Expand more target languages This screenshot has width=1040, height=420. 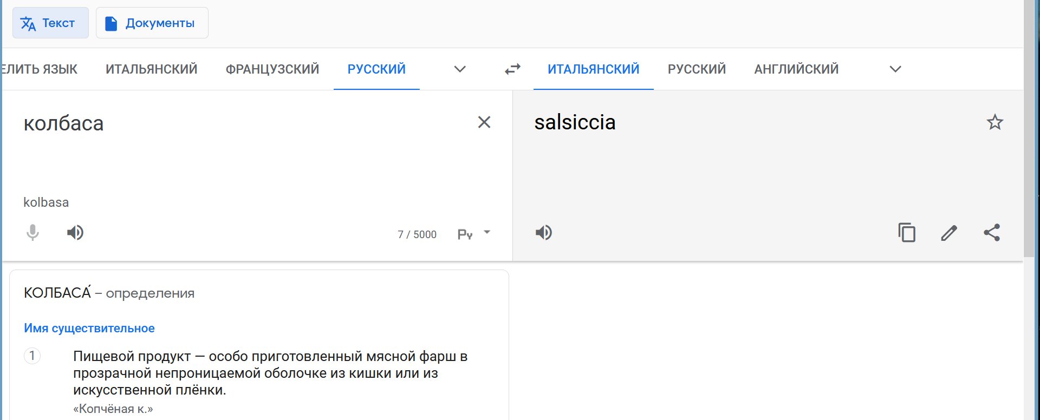(895, 69)
